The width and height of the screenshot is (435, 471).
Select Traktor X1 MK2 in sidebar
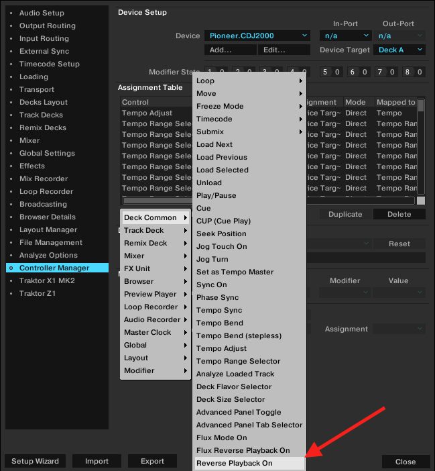(x=47, y=280)
